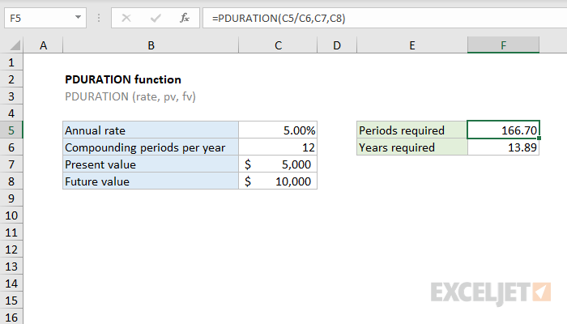Click the formula bar resize dots handle
Viewport: 567px width, 324px height.
click(x=99, y=18)
